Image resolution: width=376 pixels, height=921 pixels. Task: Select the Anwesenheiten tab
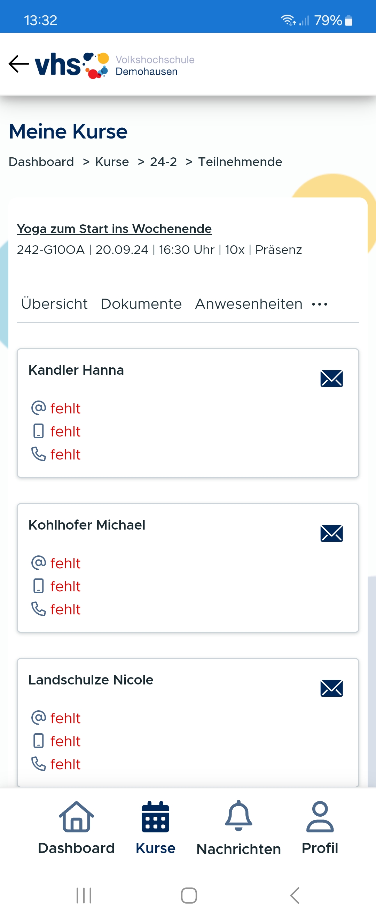click(249, 304)
